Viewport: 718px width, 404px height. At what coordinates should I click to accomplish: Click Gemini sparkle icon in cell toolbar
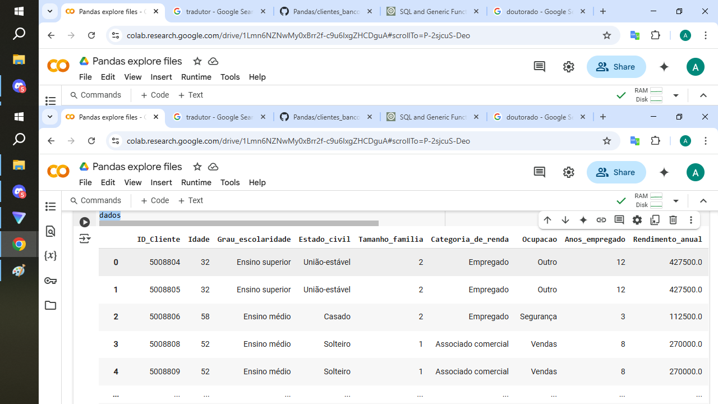click(x=583, y=220)
